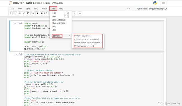Screen dimensions: 182x106
Task: Click the In [3] prompt
Action: (19, 54)
